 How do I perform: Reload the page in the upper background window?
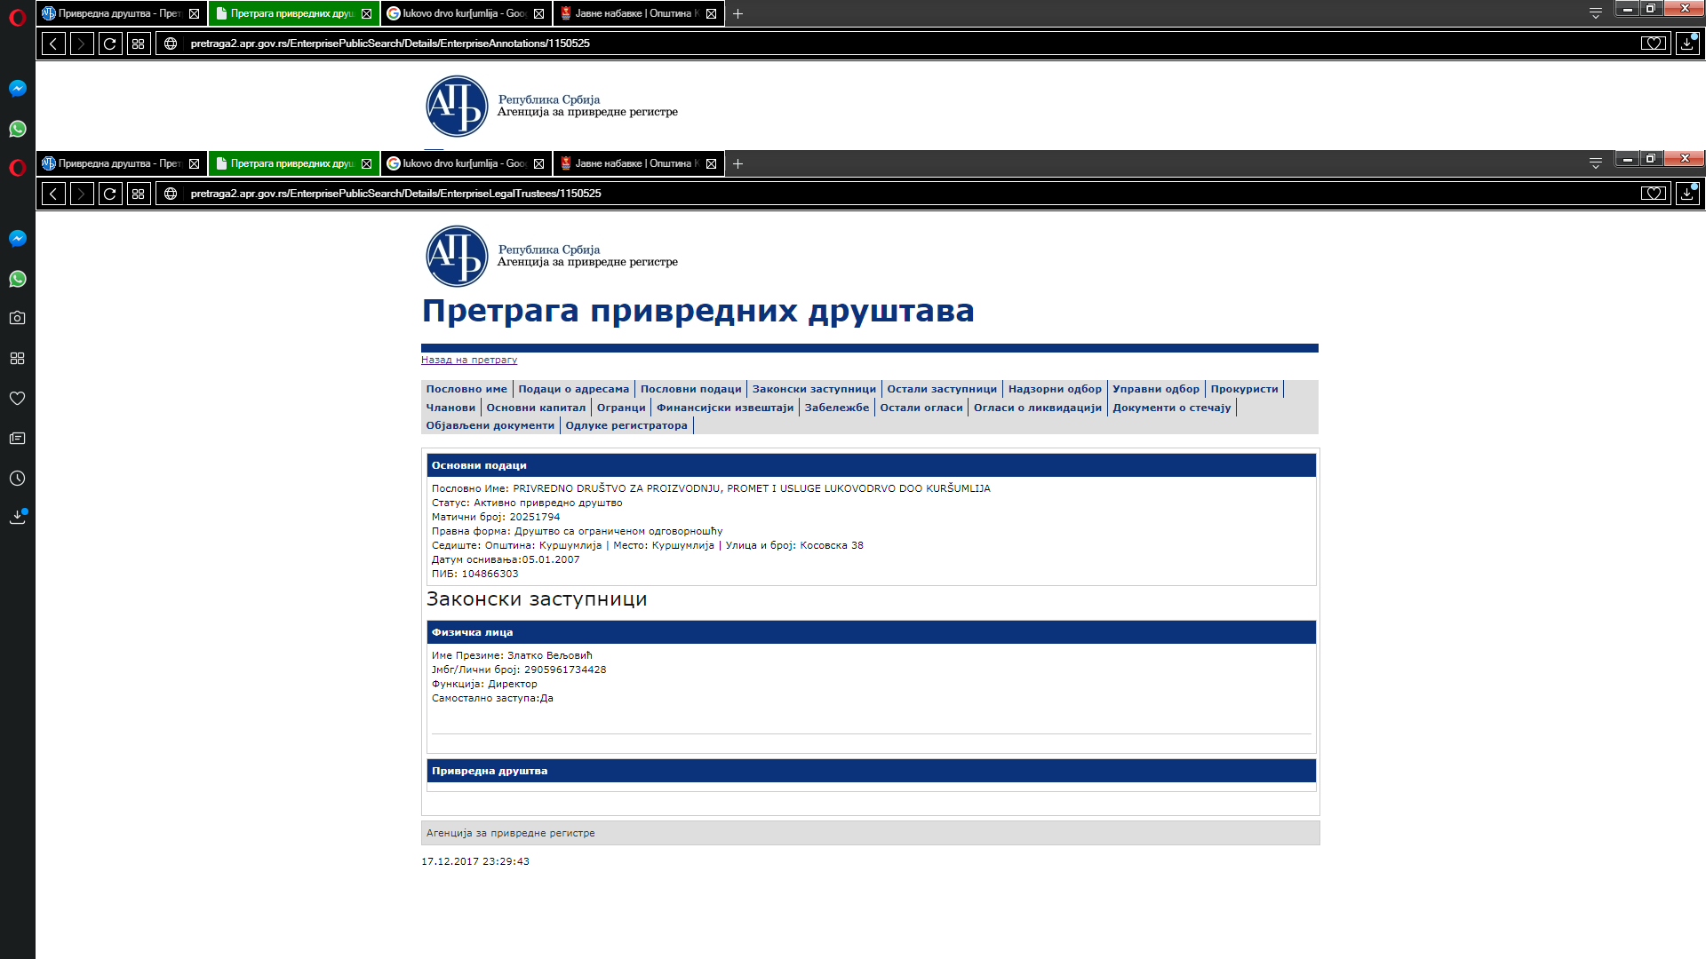click(x=110, y=44)
